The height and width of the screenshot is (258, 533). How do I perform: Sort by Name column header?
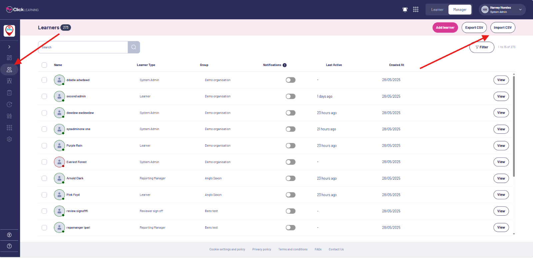pos(58,65)
